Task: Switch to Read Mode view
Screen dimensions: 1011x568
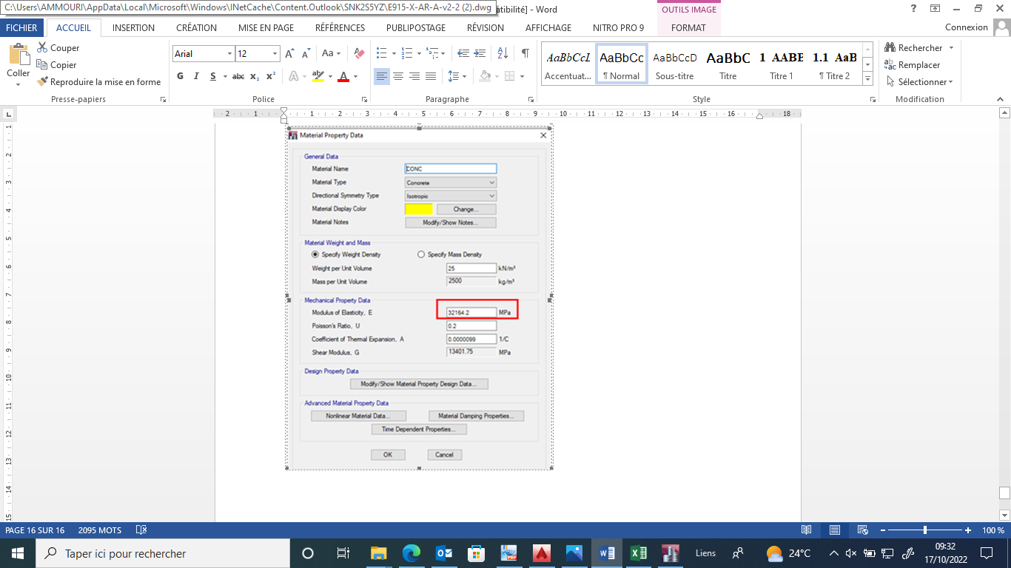Action: tap(806, 530)
